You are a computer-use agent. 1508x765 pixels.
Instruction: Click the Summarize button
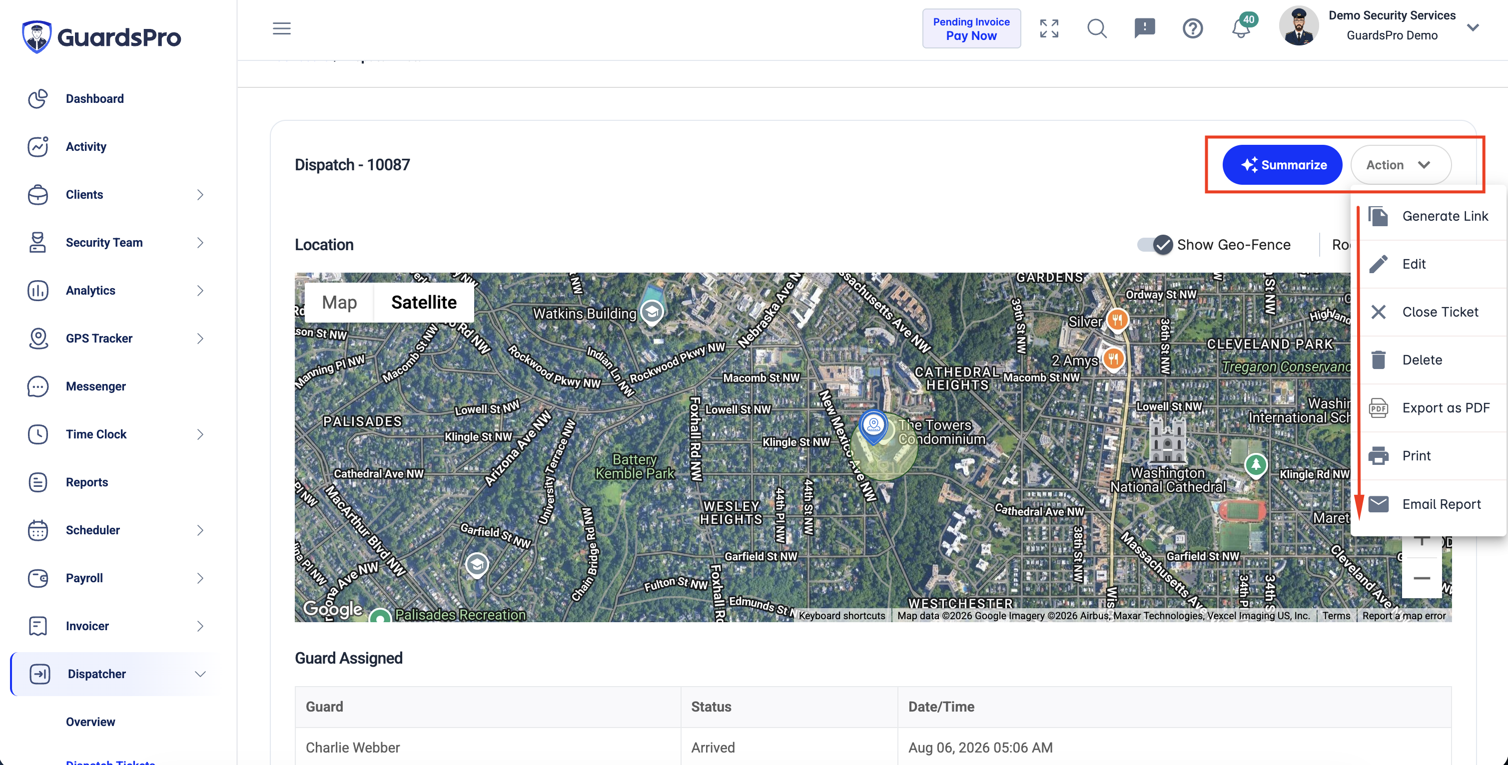[x=1282, y=165]
